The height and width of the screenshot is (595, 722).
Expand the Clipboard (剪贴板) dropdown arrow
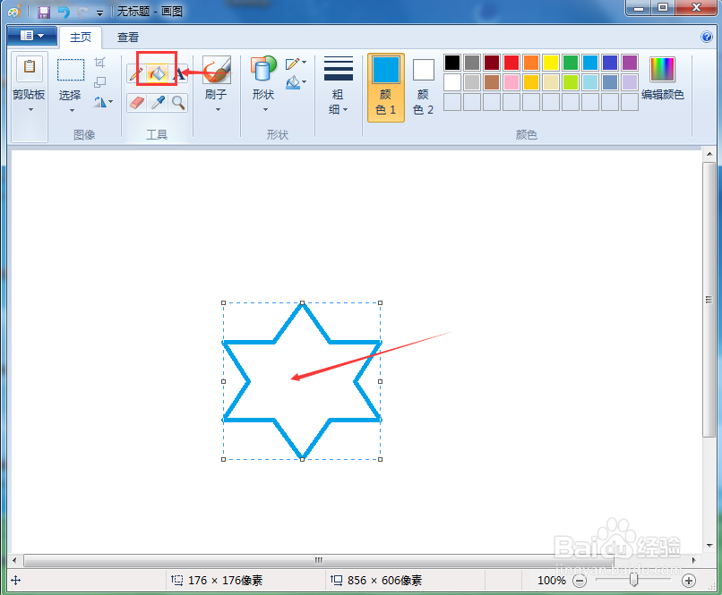pyautogui.click(x=30, y=110)
